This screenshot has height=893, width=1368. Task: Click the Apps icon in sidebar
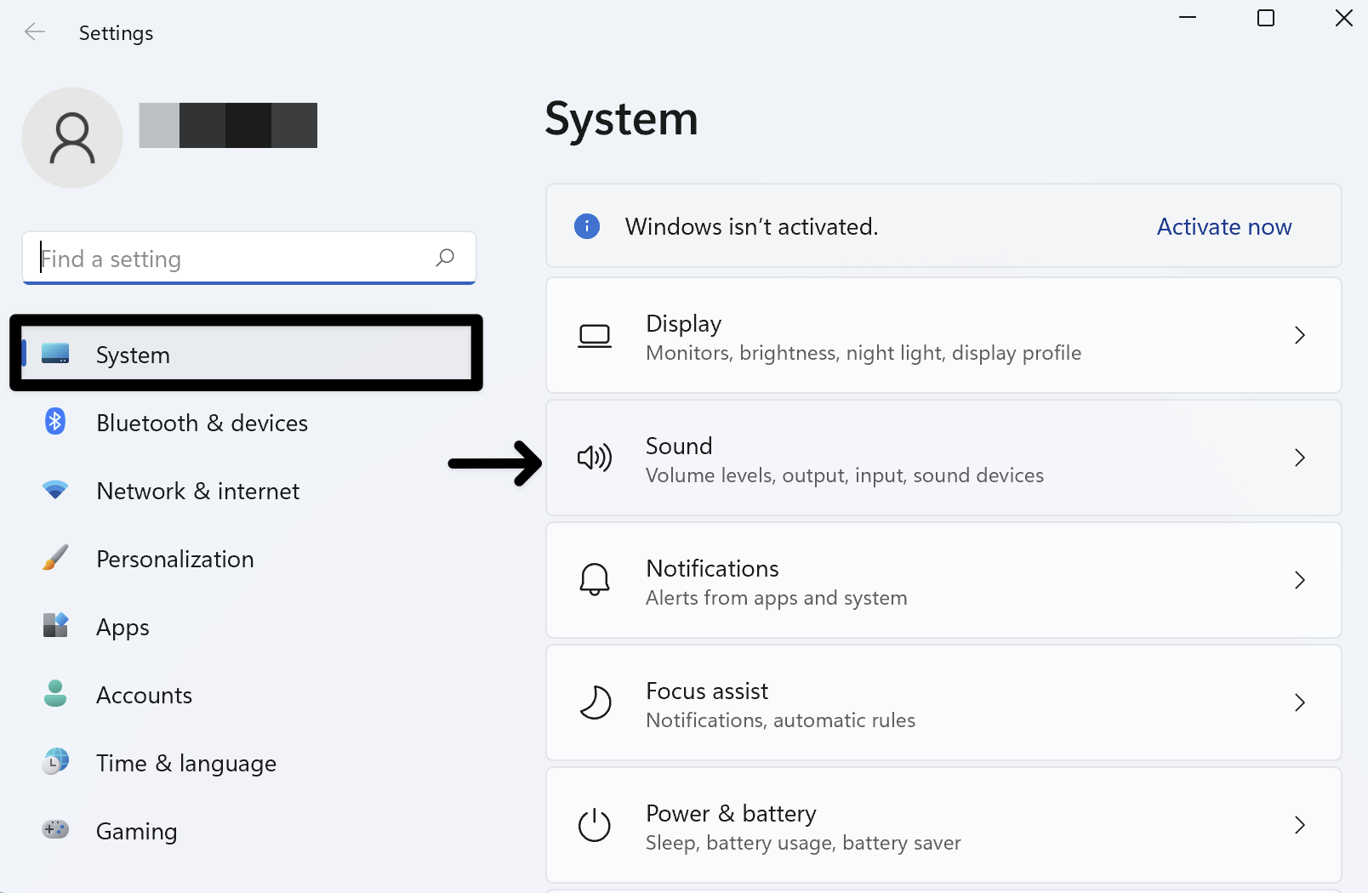click(55, 625)
